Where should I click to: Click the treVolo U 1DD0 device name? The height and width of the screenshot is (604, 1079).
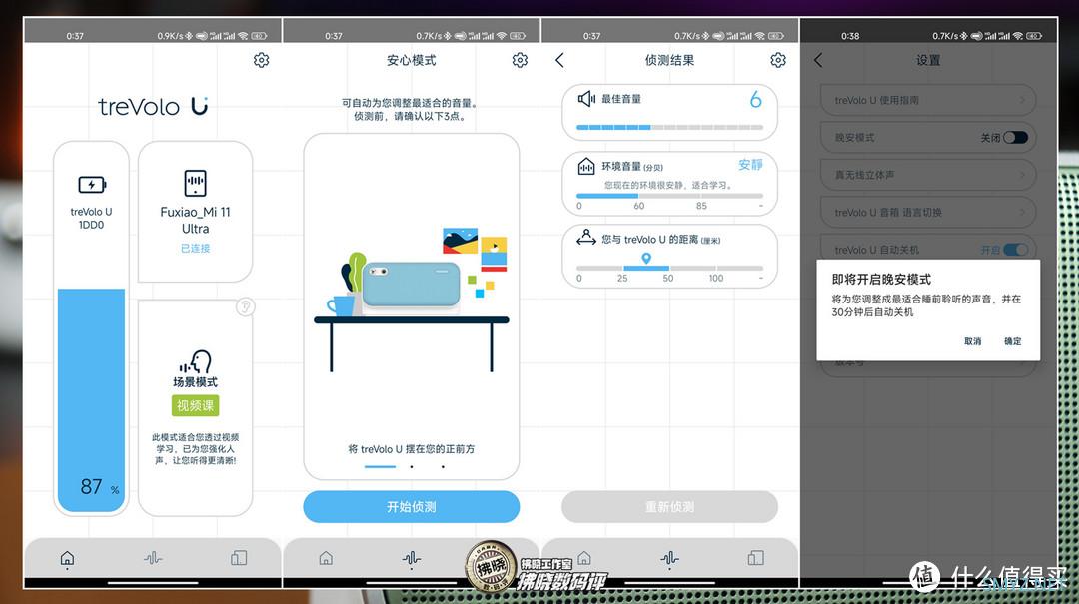(x=92, y=218)
